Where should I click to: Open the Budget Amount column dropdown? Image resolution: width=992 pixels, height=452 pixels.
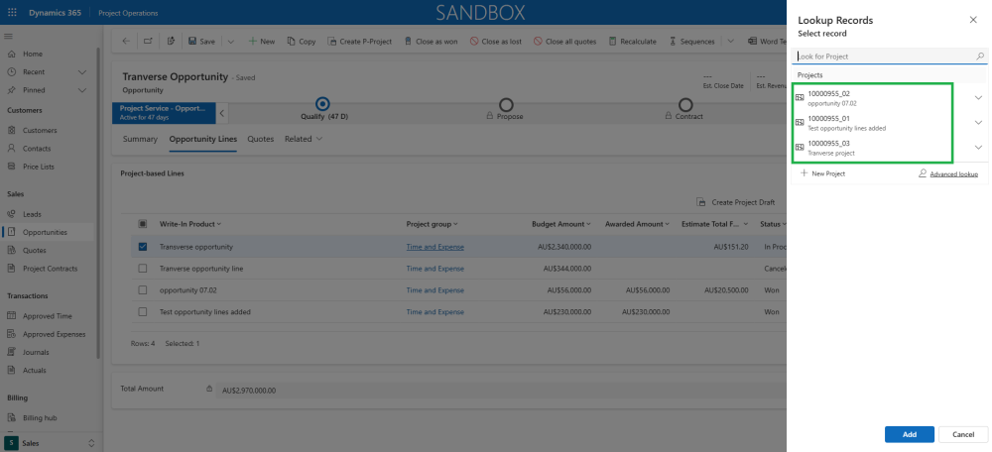[x=588, y=224]
